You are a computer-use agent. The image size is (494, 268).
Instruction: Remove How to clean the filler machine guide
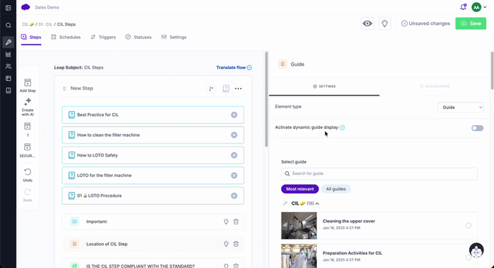pos(234,135)
